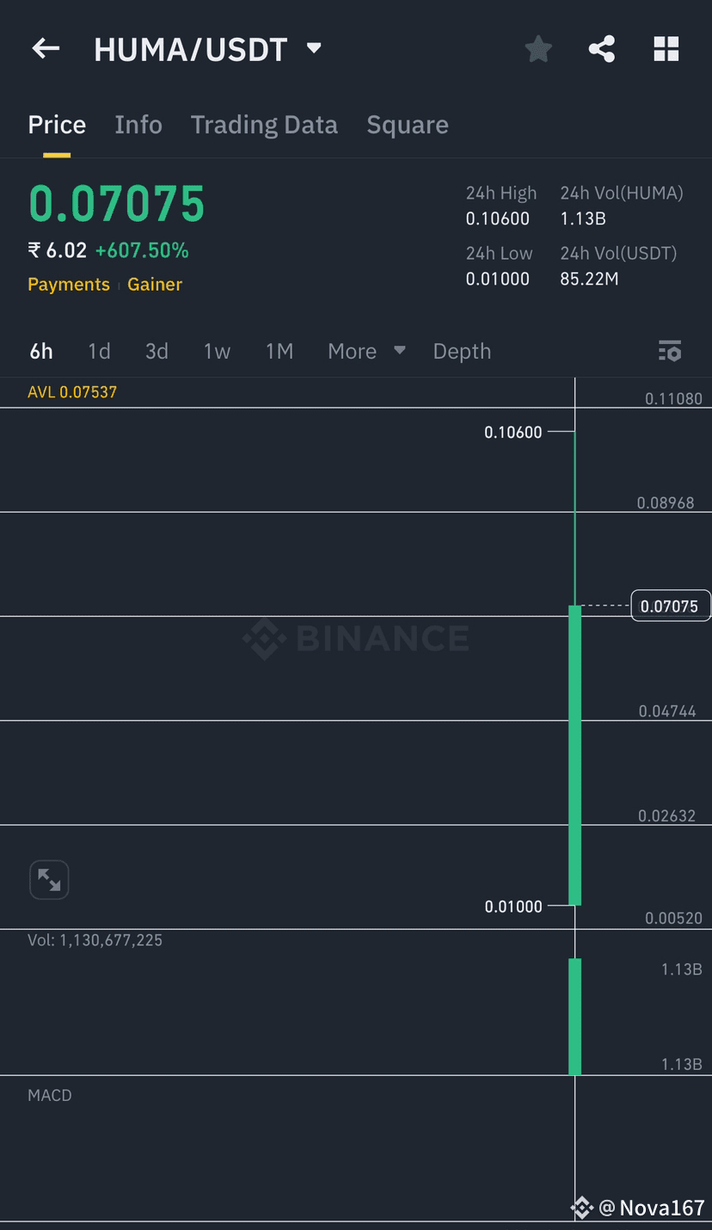Expand chart to fullscreen
Screen dimensions: 712x1230
click(49, 880)
